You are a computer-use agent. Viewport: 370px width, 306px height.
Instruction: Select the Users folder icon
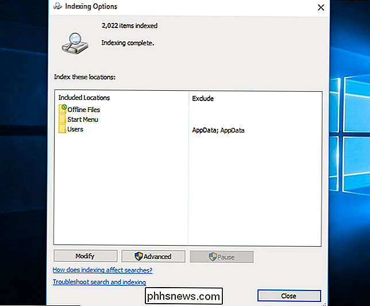[x=62, y=129]
